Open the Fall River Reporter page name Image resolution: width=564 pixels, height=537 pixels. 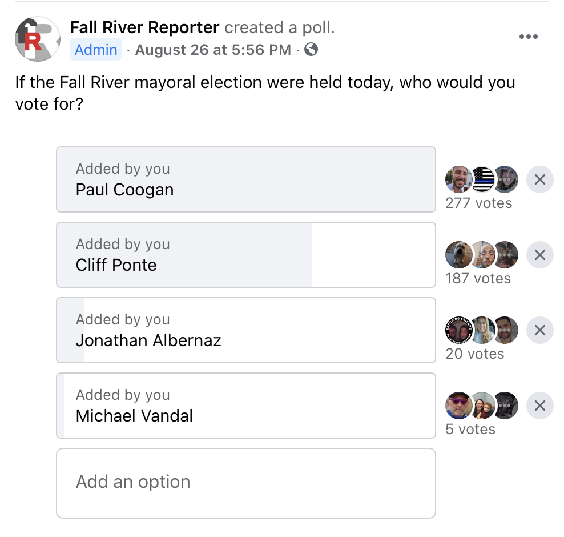pyautogui.click(x=144, y=27)
